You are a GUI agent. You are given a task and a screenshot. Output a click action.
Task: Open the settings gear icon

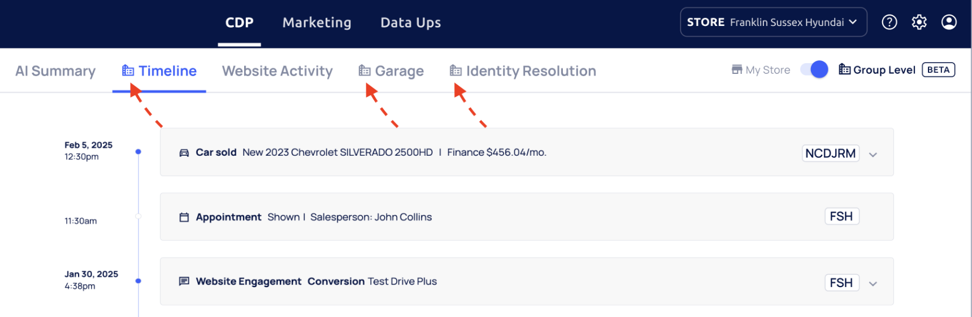point(919,22)
